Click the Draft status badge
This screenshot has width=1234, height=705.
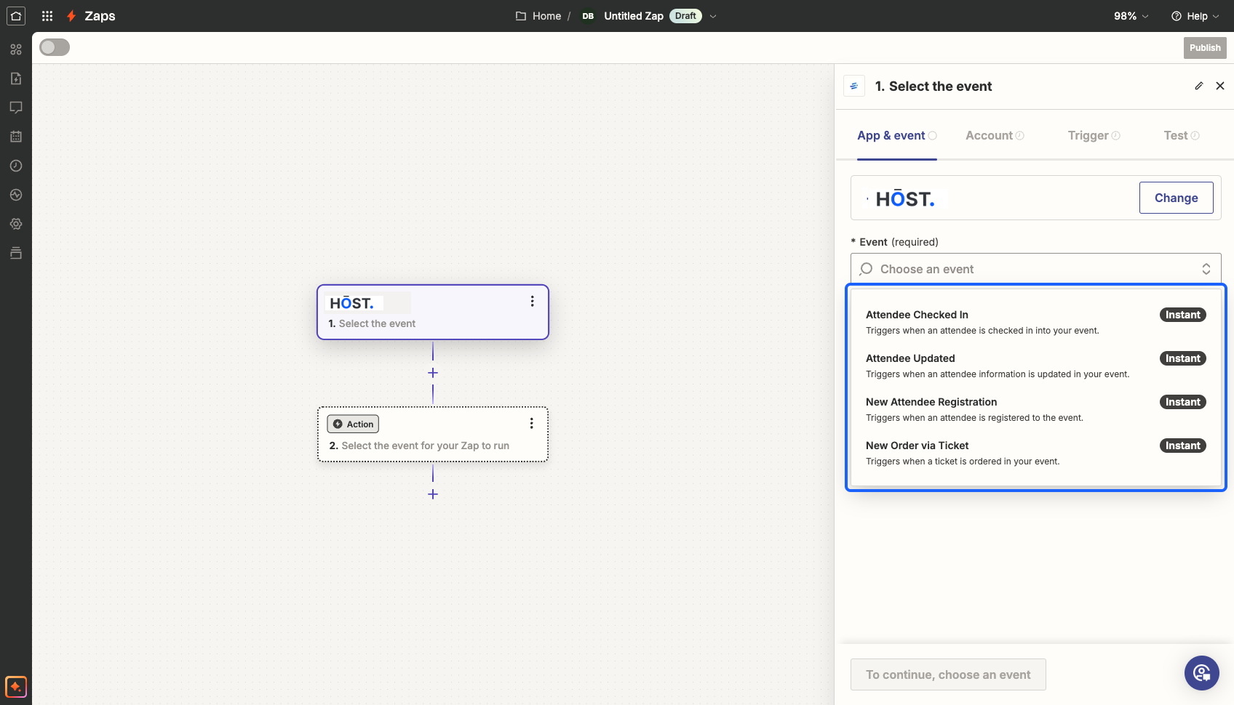tap(685, 16)
